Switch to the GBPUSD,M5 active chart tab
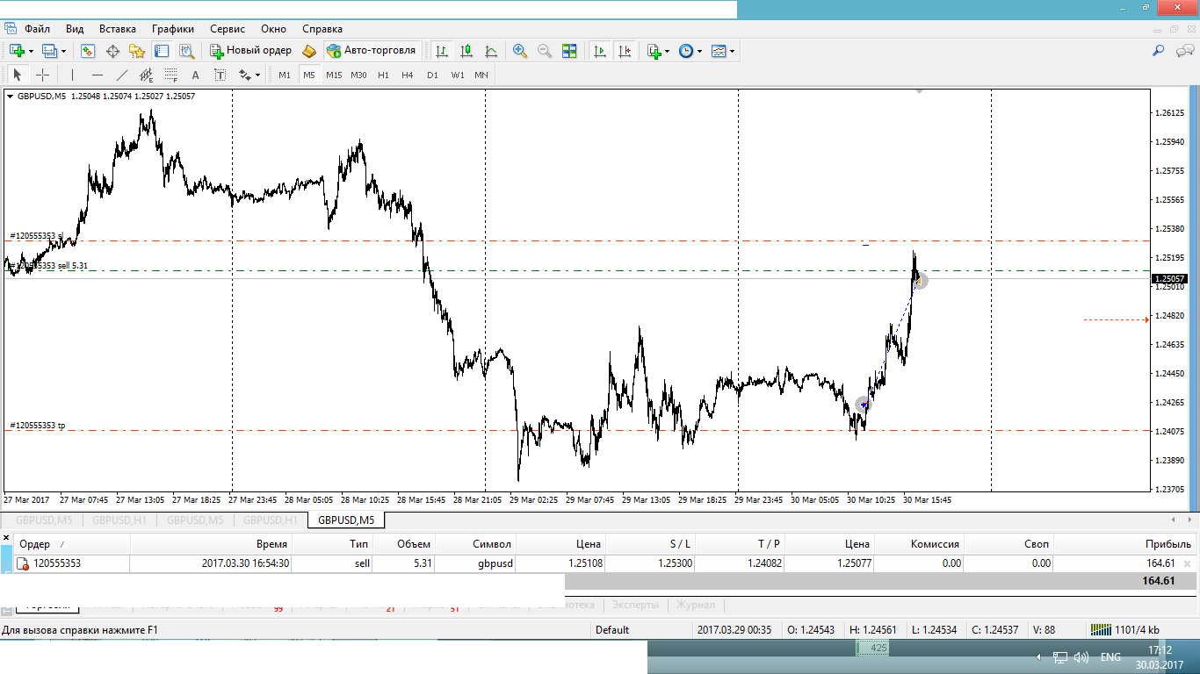1200x674 pixels. pos(345,520)
